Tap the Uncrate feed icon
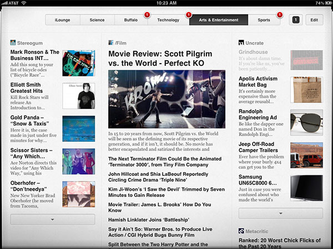Image resolution: width=333 pixels, height=249 pixels. (241, 43)
